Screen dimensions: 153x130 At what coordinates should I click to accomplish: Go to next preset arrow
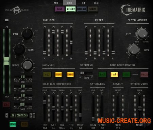31,115
